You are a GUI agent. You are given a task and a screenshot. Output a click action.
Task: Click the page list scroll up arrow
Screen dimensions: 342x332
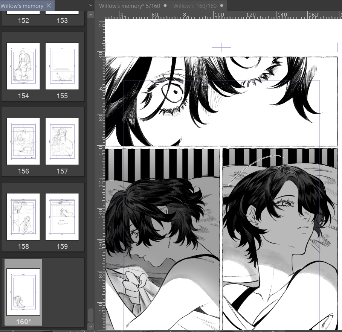90,15
